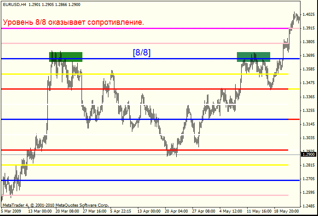318x216 pixels.
Task: Click the 1.3255 price axis label
Action: [309, 111]
